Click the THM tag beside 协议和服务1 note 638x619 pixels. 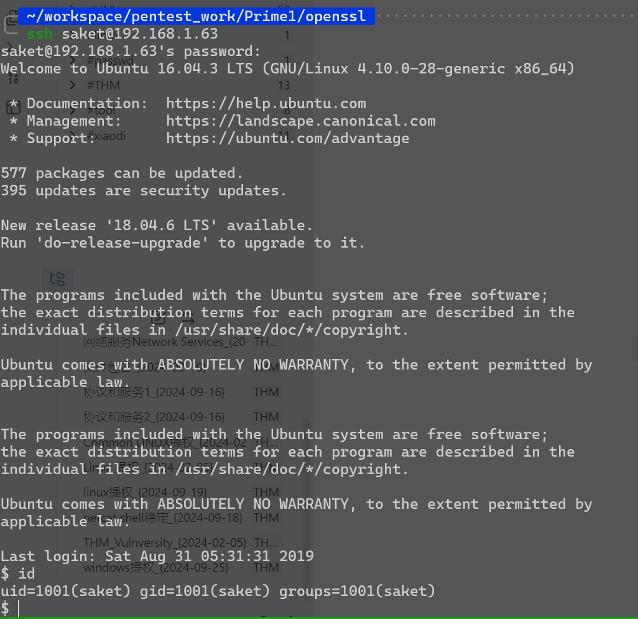pyautogui.click(x=266, y=393)
